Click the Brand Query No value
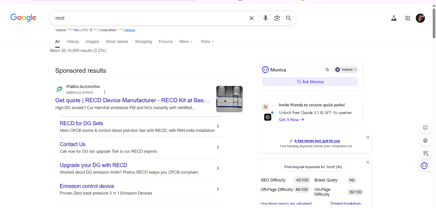This screenshot has width=436, height=208. 352,180
